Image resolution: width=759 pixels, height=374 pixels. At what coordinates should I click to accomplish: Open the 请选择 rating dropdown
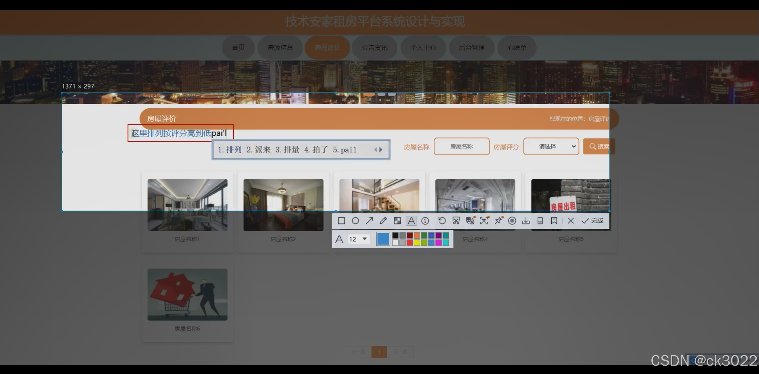[551, 147]
